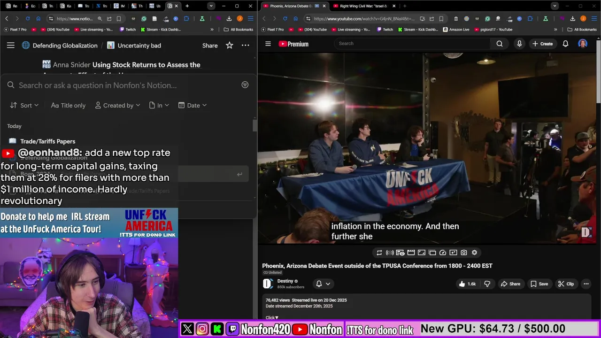Expand the tab list arrow in Notion browser
Image resolution: width=601 pixels, height=338 pixels.
click(211, 6)
